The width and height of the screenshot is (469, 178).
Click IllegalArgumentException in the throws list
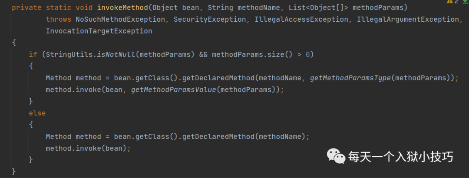point(408,20)
